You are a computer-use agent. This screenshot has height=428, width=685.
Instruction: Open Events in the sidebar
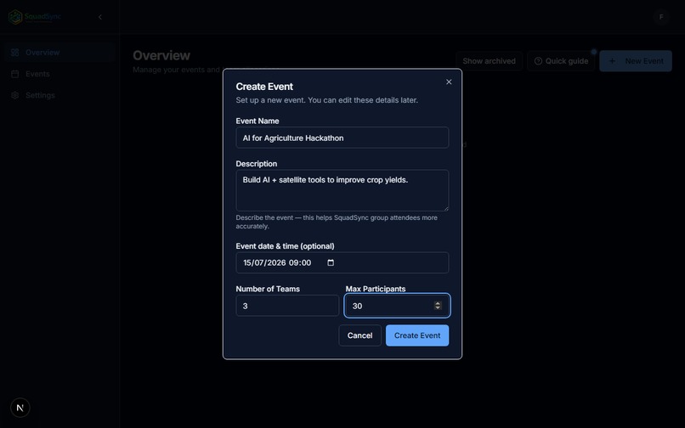(x=59, y=74)
